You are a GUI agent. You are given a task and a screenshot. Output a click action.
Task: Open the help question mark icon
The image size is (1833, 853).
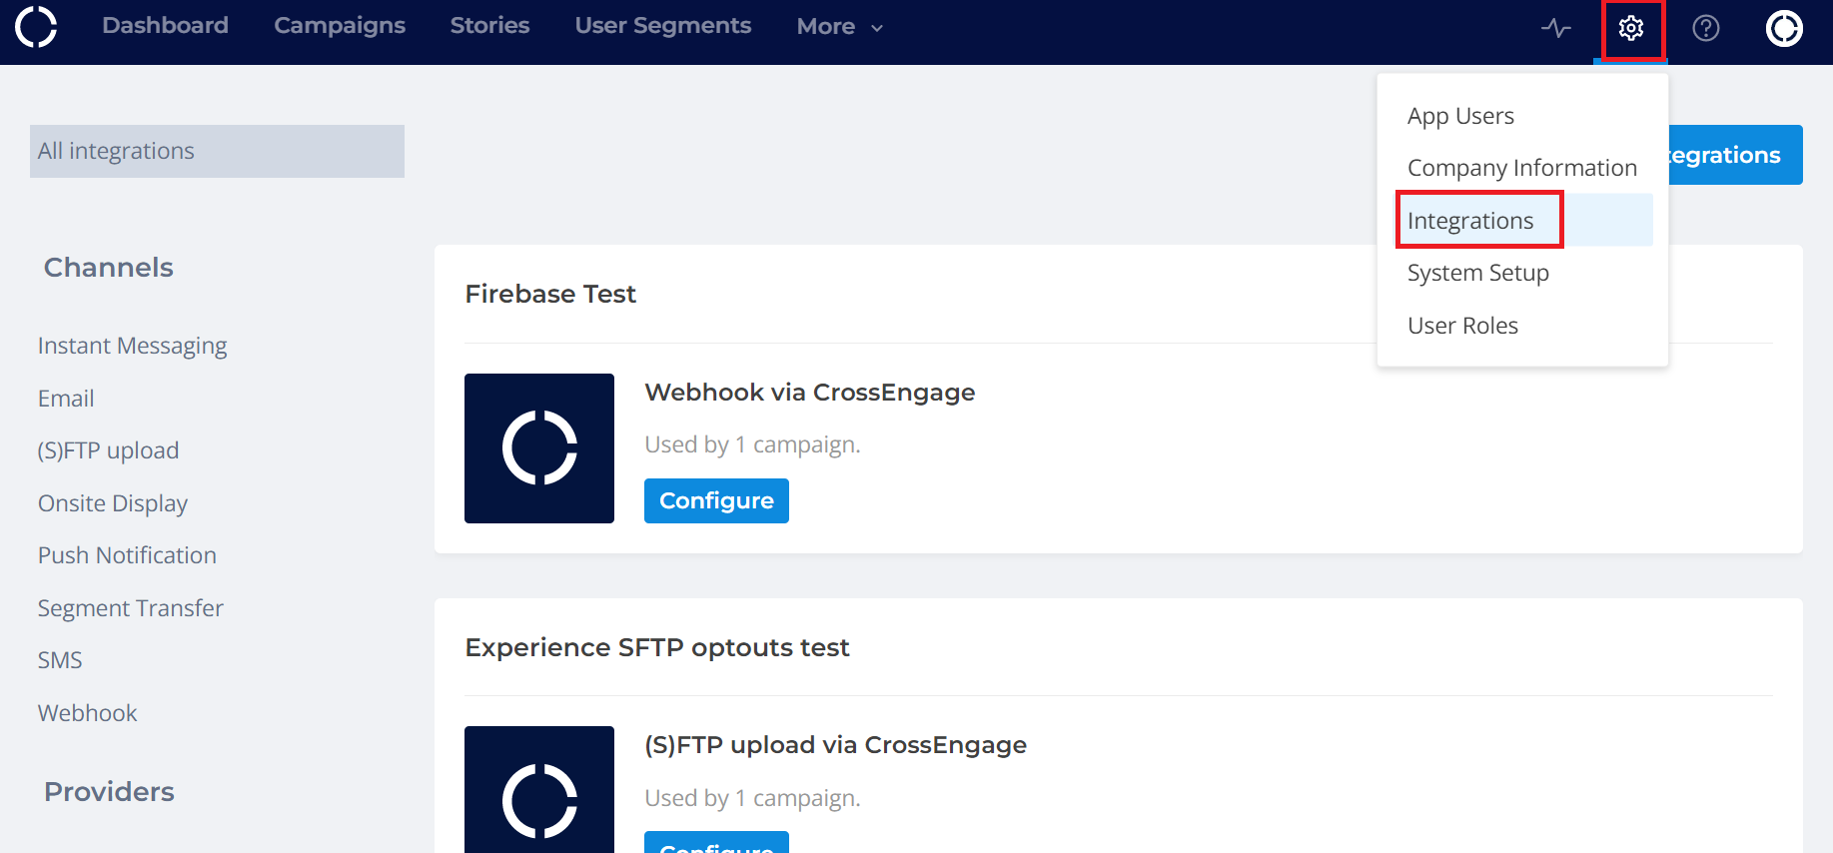1706,28
